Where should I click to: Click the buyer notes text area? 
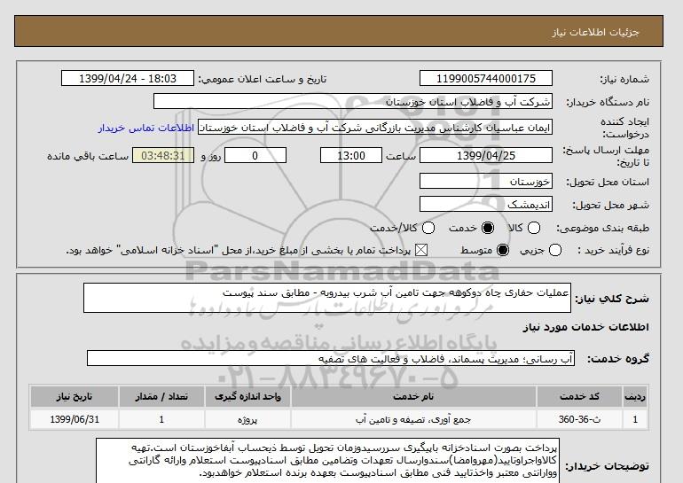click(327, 460)
